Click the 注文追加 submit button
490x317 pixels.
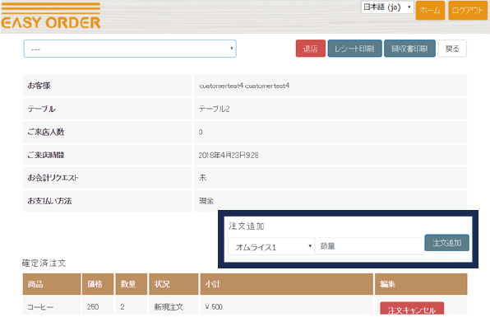(446, 243)
